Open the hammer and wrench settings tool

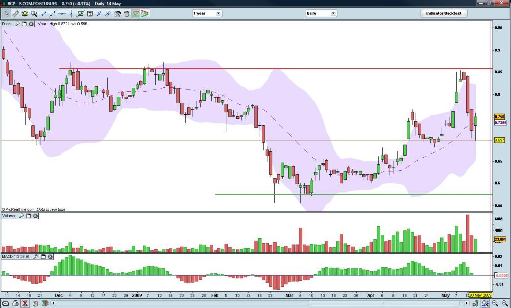coord(117,13)
